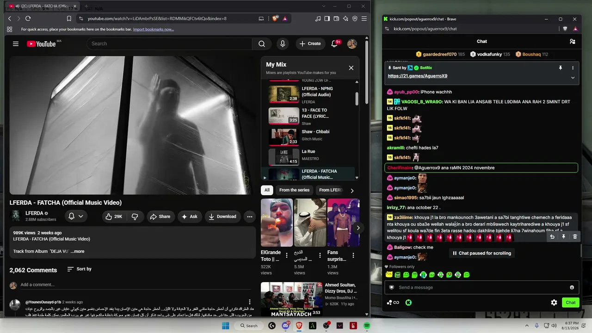592x333 pixels.
Task: Show the Brave sidebar panel
Action: (327, 18)
